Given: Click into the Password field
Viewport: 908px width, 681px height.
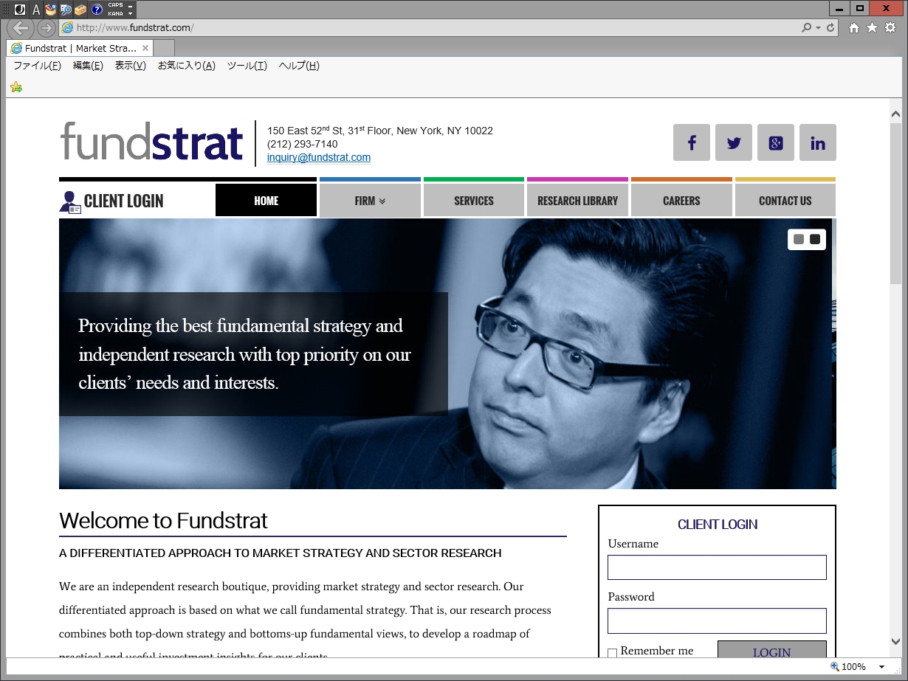Looking at the screenshot, I should [717, 620].
